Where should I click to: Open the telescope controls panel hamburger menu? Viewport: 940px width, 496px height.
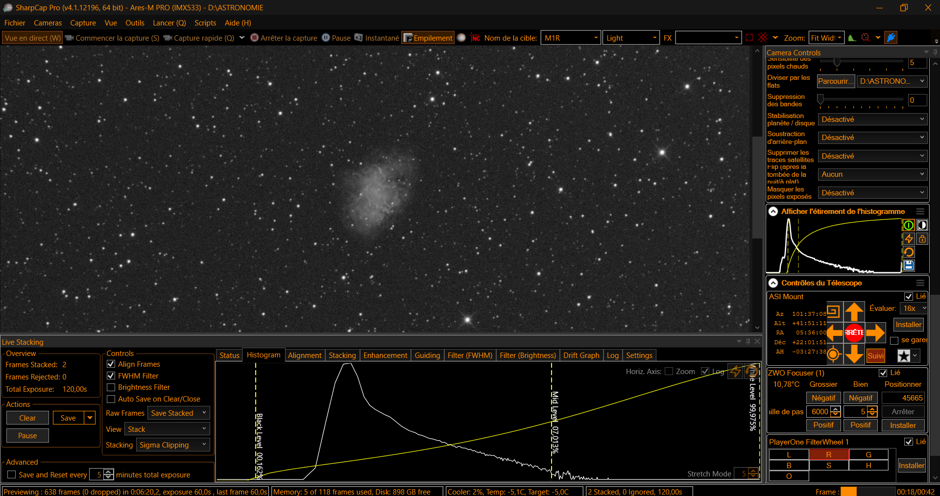[x=920, y=283]
